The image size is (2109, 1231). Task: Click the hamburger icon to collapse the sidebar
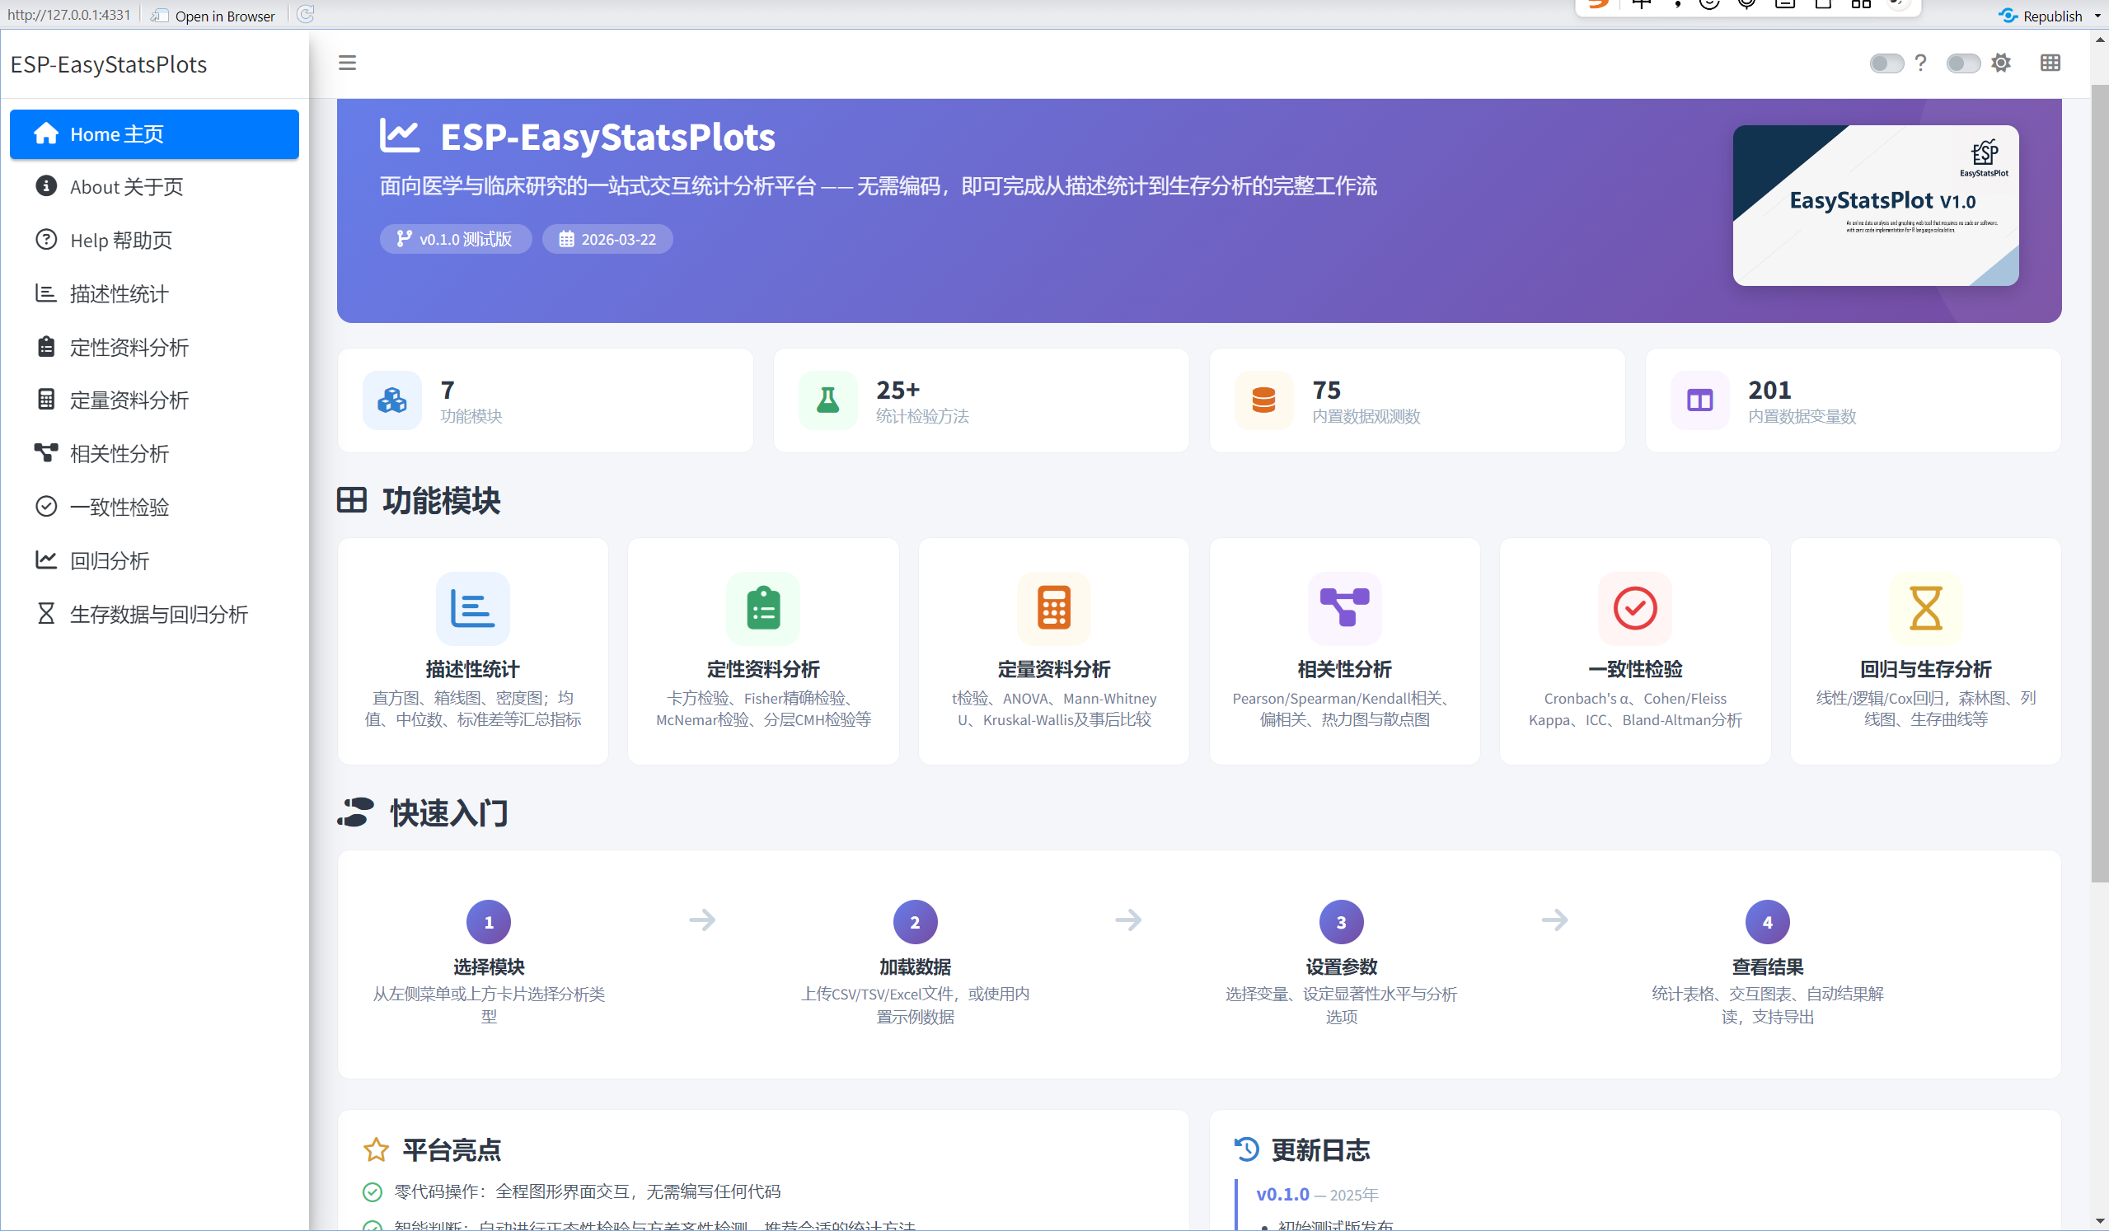pos(346,63)
